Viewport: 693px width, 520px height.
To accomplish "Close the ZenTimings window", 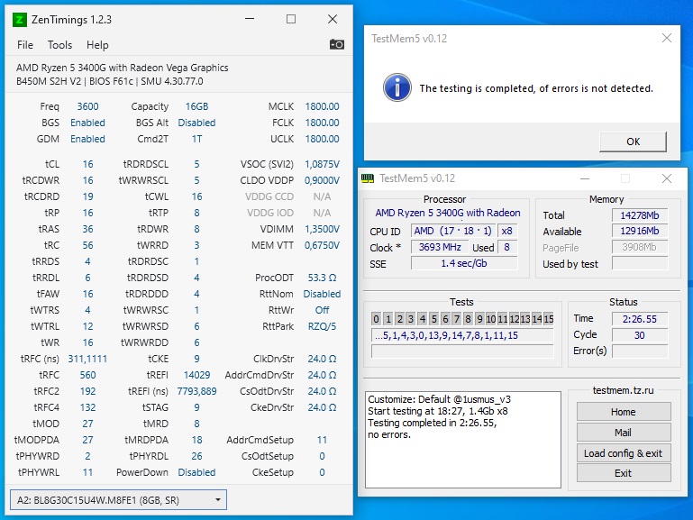I will [333, 19].
